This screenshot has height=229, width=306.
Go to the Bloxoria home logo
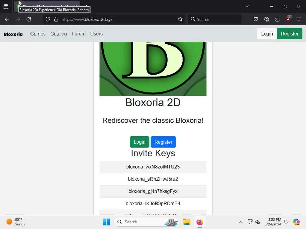[x=13, y=34]
